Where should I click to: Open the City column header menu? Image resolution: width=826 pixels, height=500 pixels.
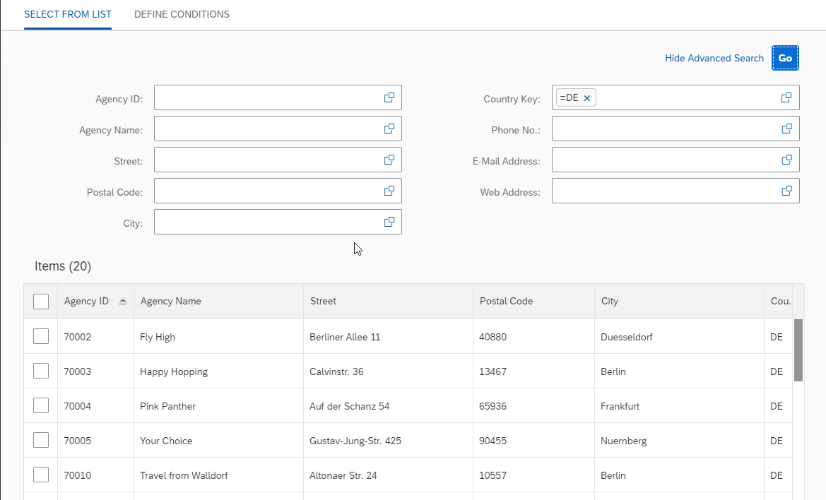[679, 301]
